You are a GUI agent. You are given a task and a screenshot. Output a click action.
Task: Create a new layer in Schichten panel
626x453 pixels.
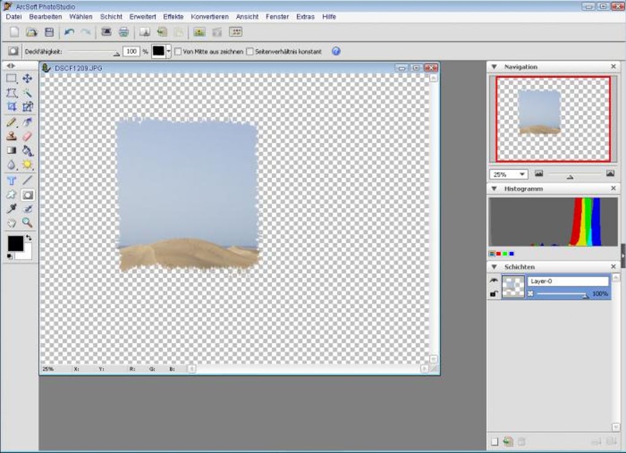point(495,441)
